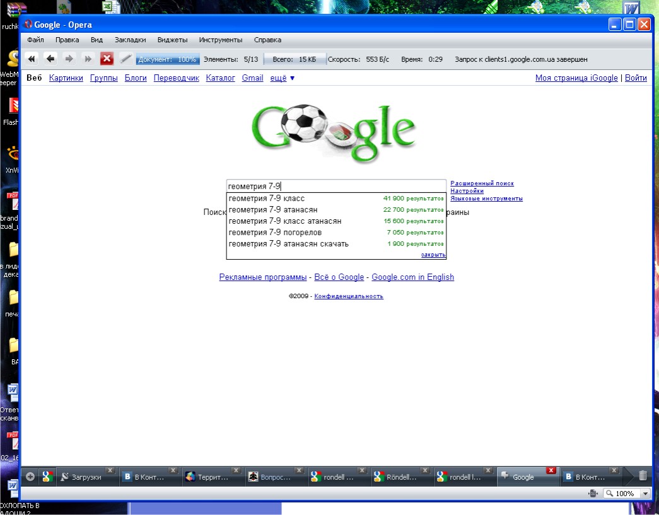Click the wand (pencil) toolbar icon
Image resolution: width=659 pixels, height=515 pixels.
point(125,59)
